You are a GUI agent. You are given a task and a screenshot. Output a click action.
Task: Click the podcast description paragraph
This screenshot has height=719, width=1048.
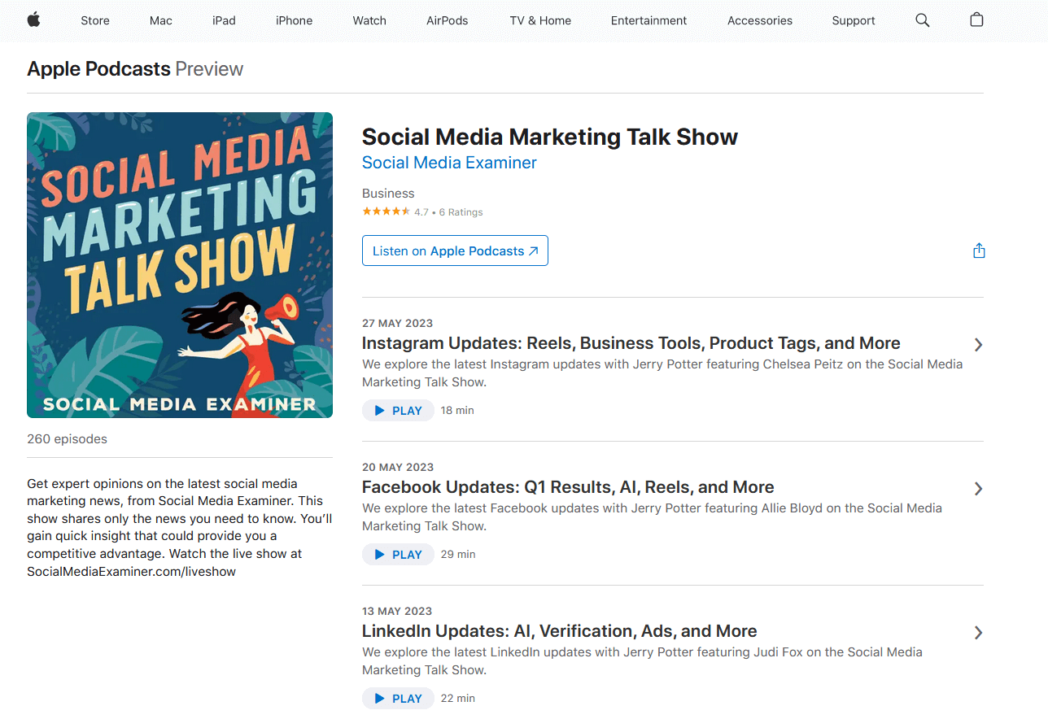179,528
